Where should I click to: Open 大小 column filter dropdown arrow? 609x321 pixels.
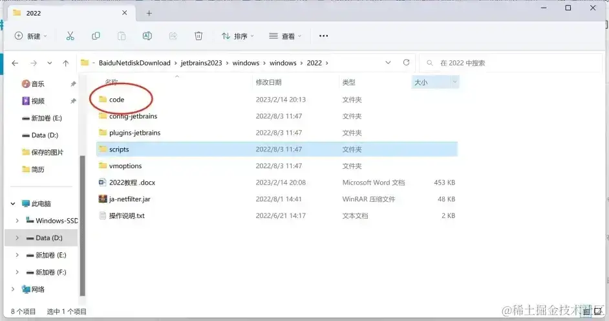(454, 82)
